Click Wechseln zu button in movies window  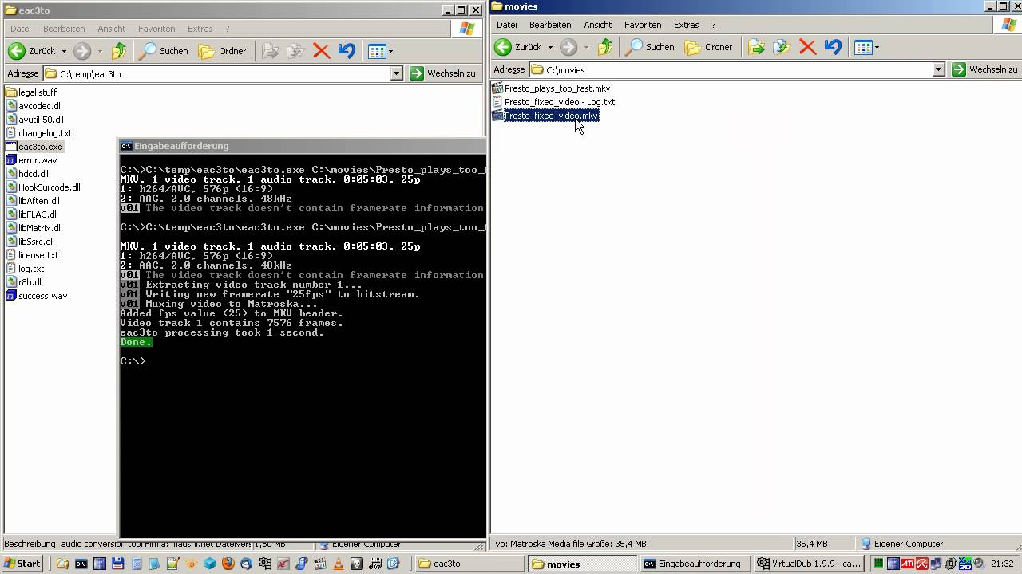tap(985, 69)
